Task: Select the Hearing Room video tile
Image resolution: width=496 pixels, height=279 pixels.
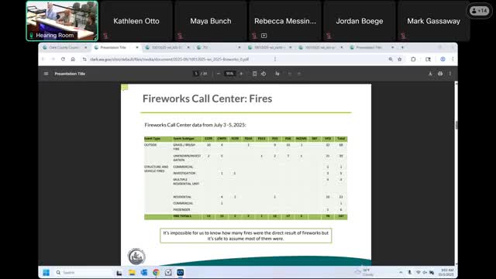Action: click(62, 21)
